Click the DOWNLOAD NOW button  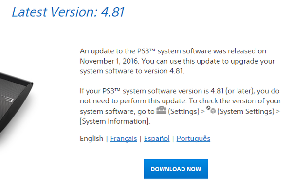click(176, 169)
